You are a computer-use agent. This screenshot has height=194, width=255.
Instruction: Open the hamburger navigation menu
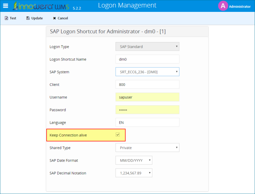[5, 6]
